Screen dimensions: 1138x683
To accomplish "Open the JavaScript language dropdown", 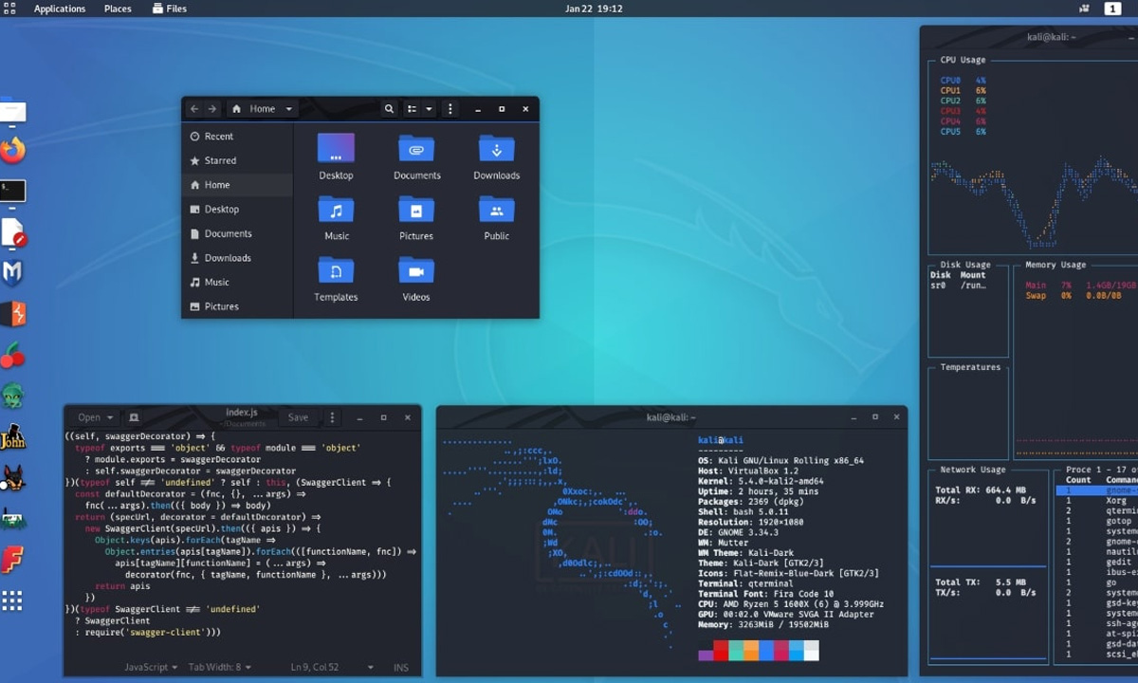I will point(151,668).
